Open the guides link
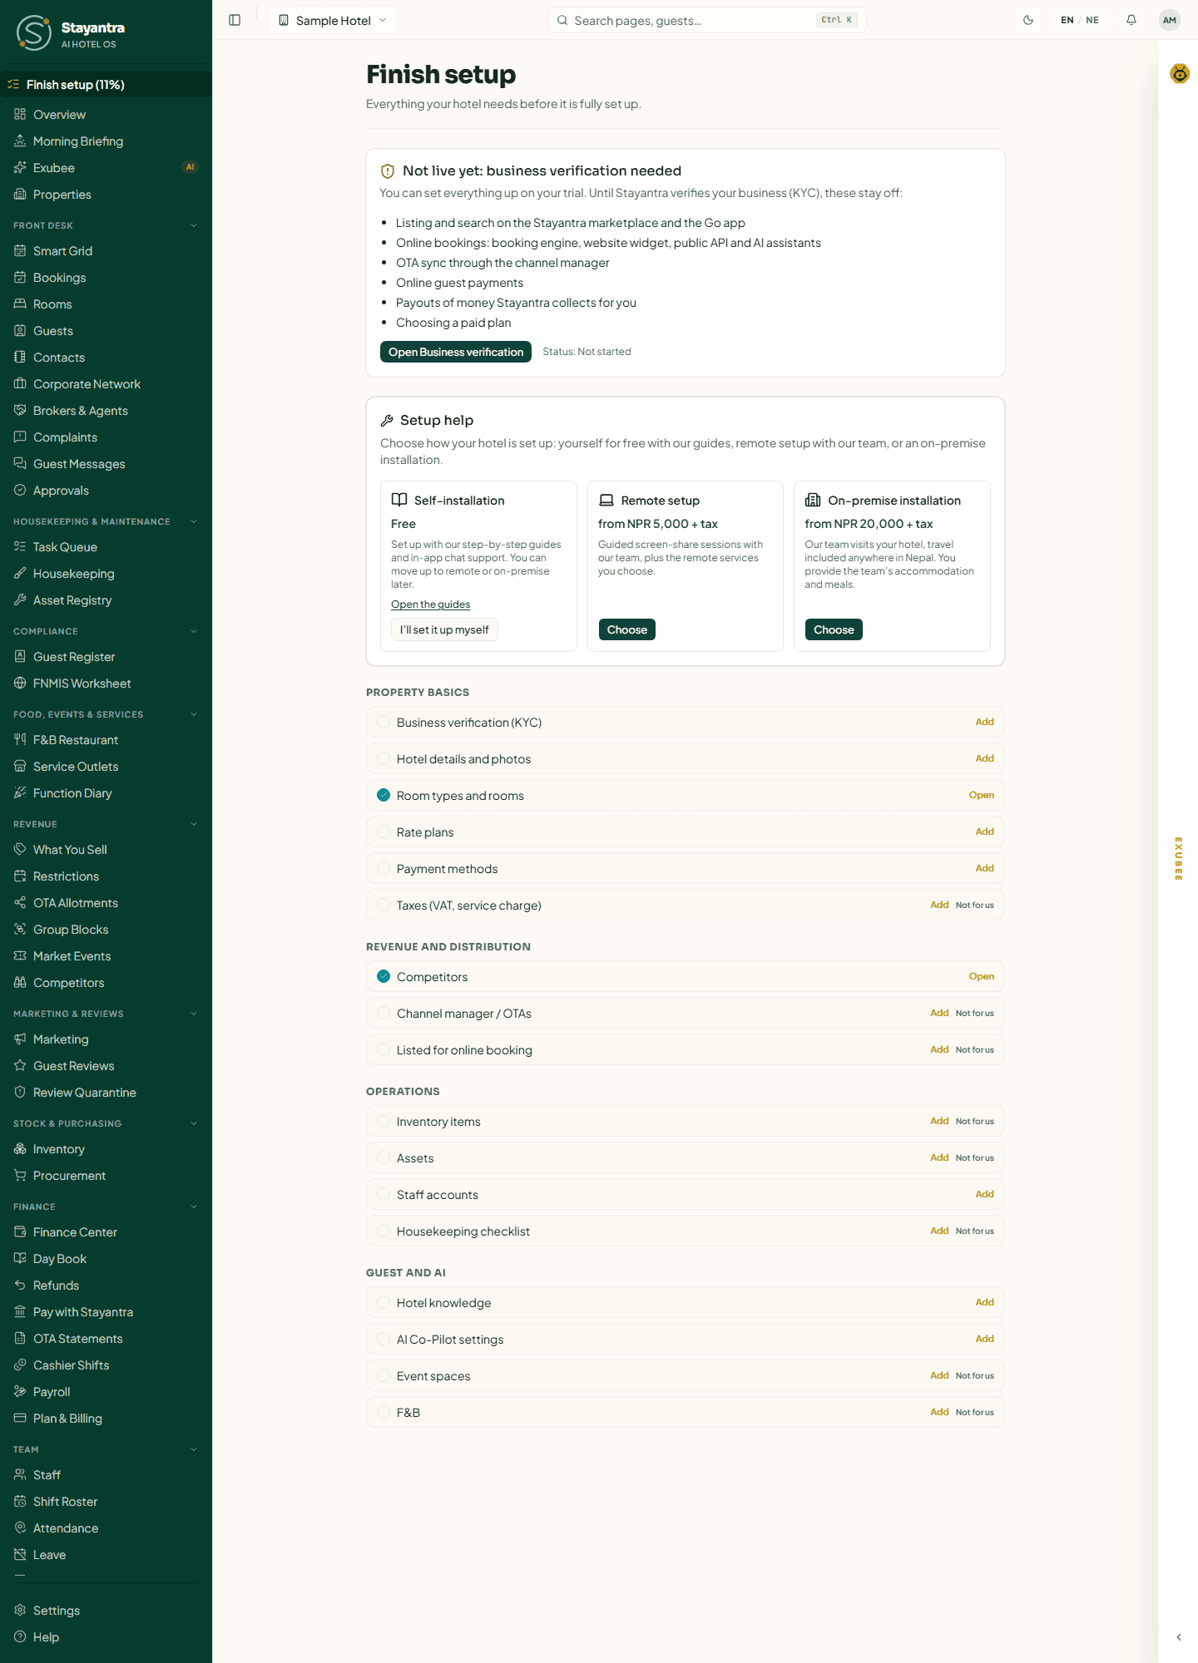This screenshot has width=1198, height=1663. [431, 605]
